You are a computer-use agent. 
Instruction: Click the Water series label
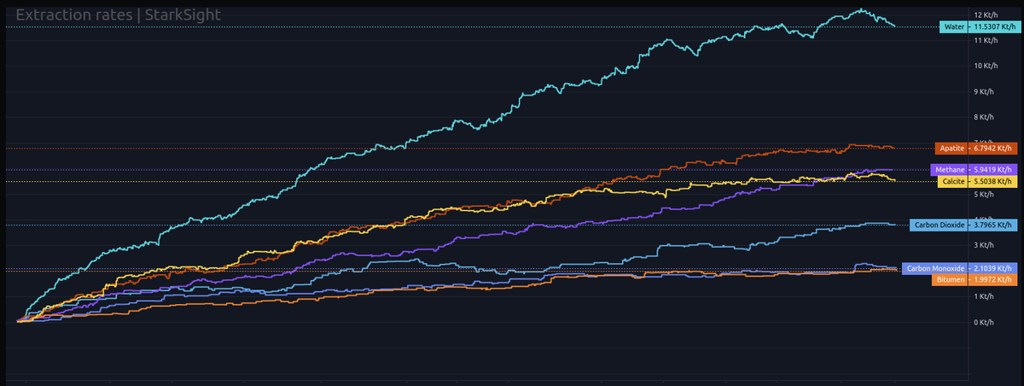coord(953,27)
